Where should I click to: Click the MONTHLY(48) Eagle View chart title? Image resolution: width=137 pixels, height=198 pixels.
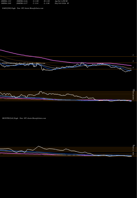[x=24, y=118]
